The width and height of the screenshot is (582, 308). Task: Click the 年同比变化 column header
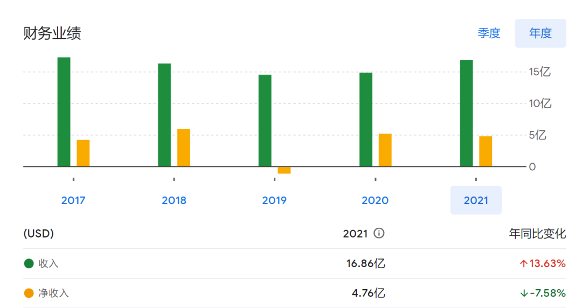tap(537, 233)
